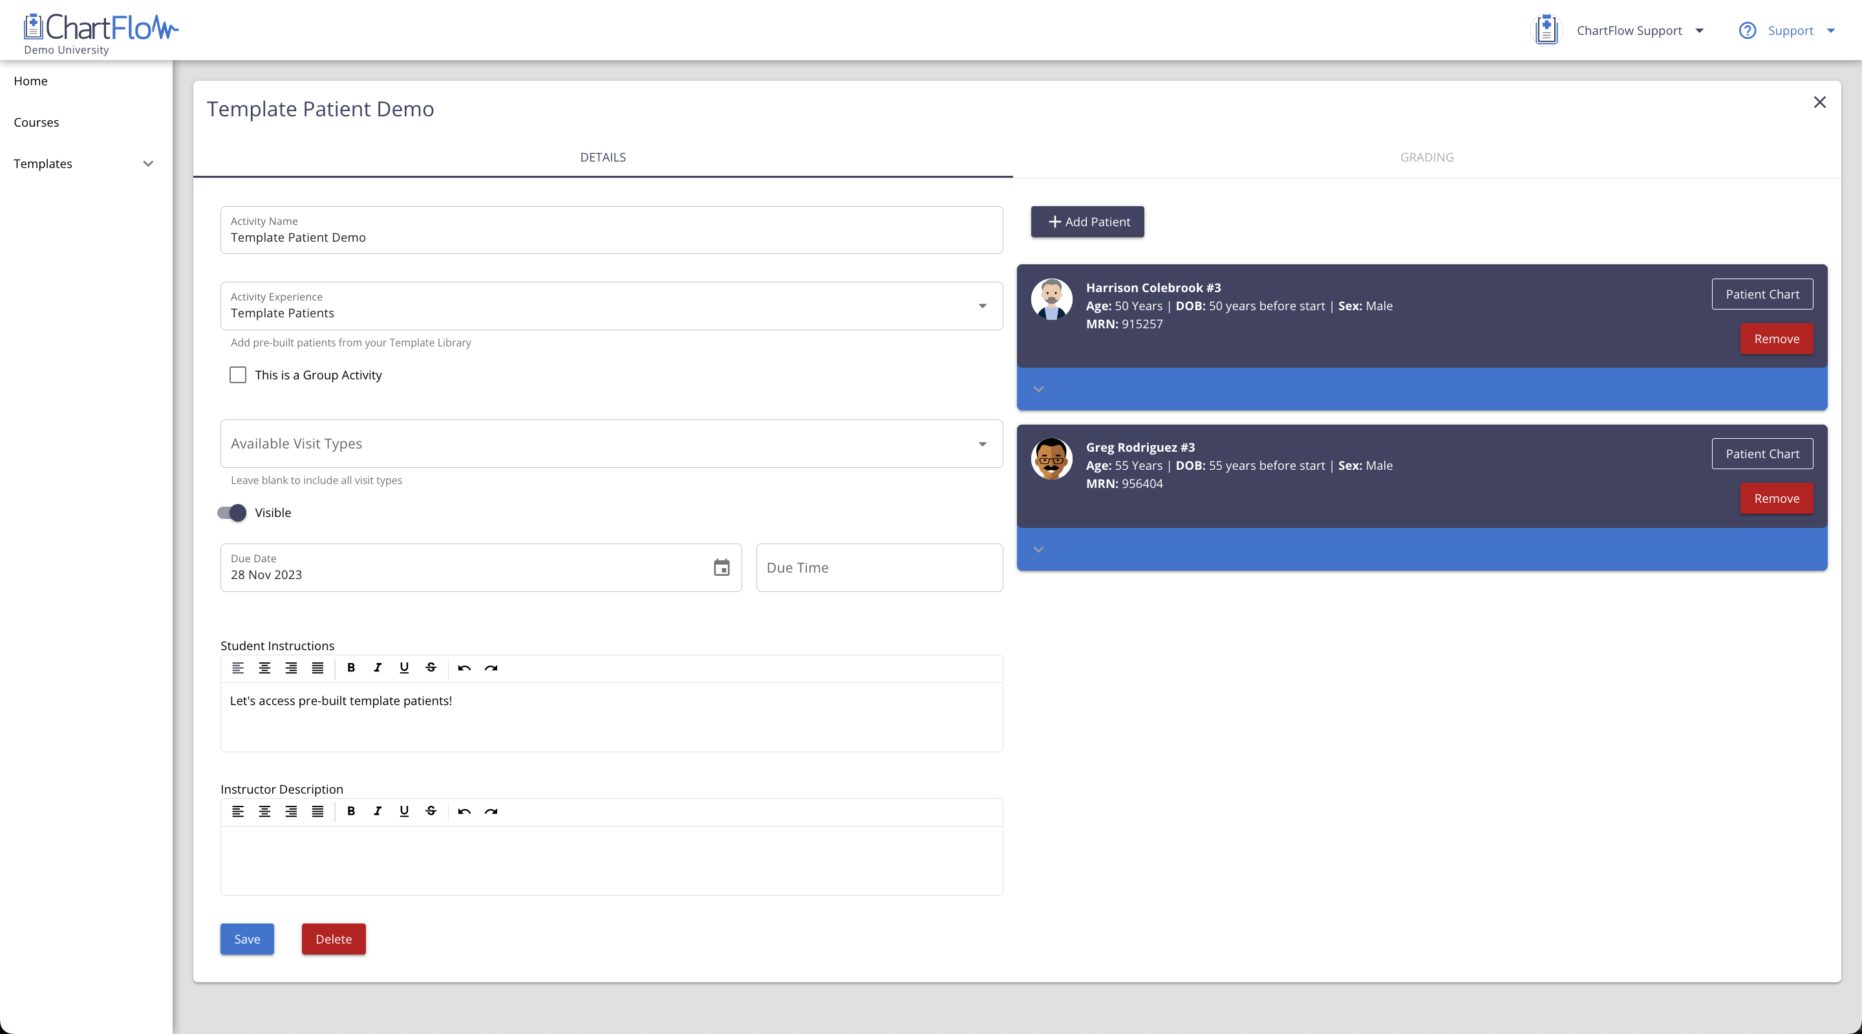Open the Due Date calendar picker
The width and height of the screenshot is (1862, 1034).
pos(722,567)
